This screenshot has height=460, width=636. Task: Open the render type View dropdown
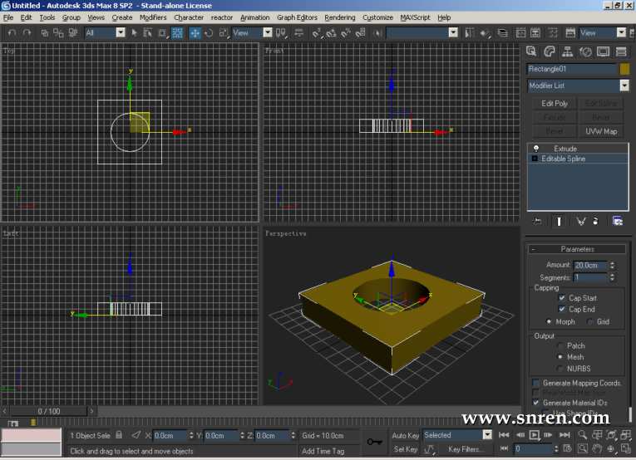click(621, 32)
